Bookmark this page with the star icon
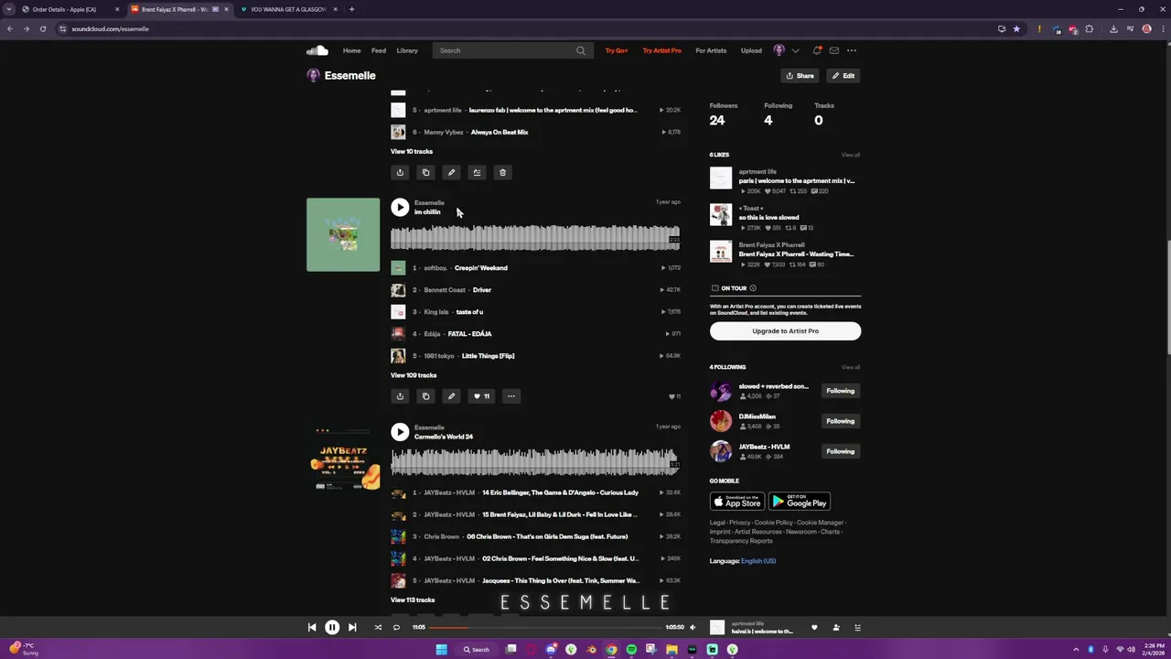The width and height of the screenshot is (1171, 659). pyautogui.click(x=1016, y=28)
